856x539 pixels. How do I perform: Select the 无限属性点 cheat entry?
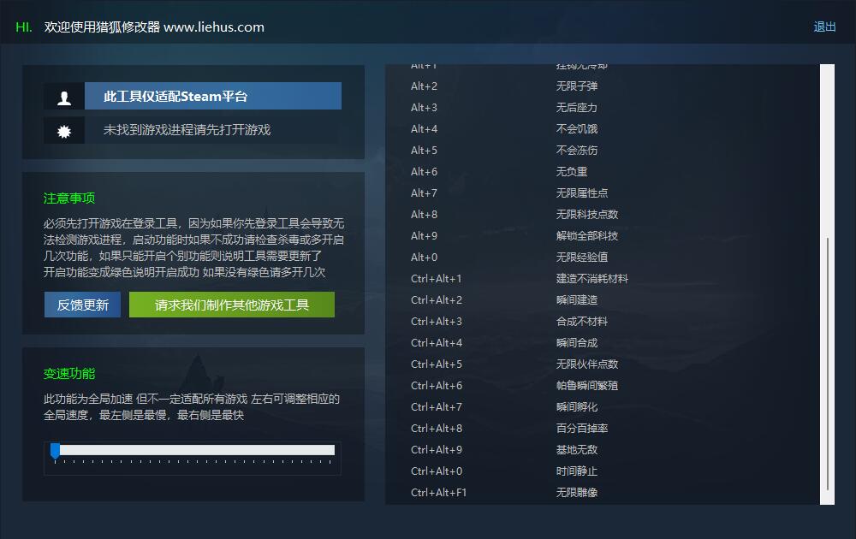pyautogui.click(x=582, y=193)
